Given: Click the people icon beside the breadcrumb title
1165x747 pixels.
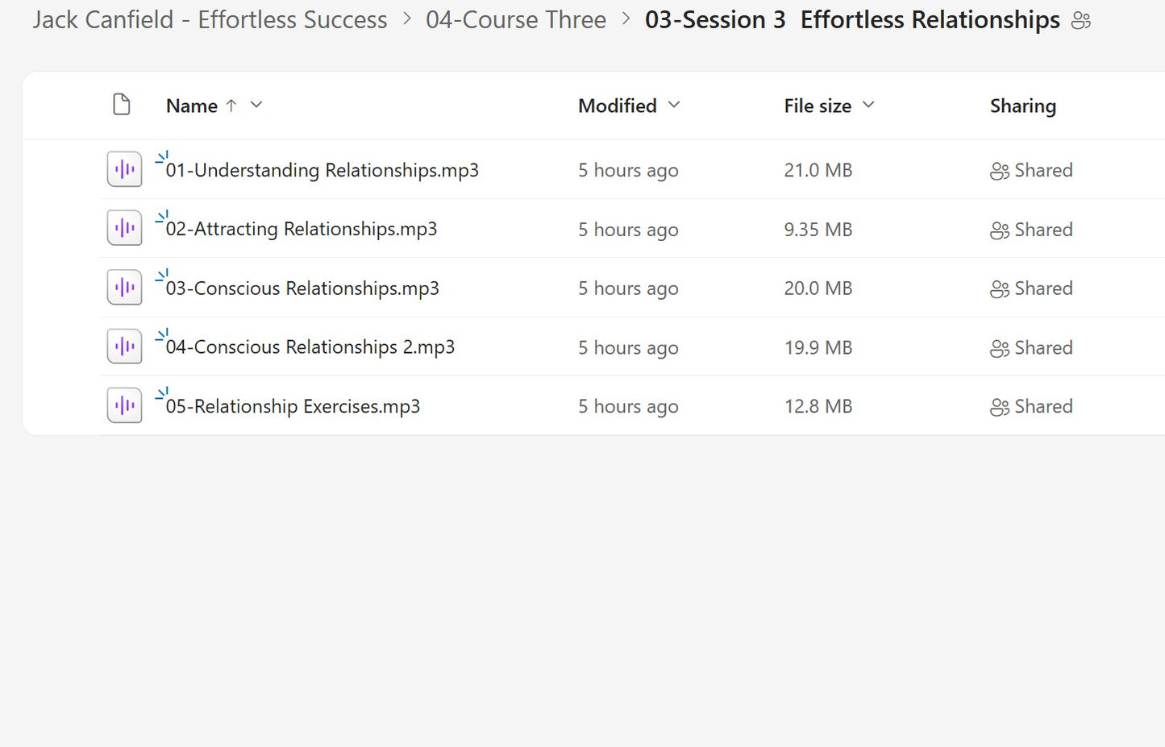Looking at the screenshot, I should pos(1081,20).
